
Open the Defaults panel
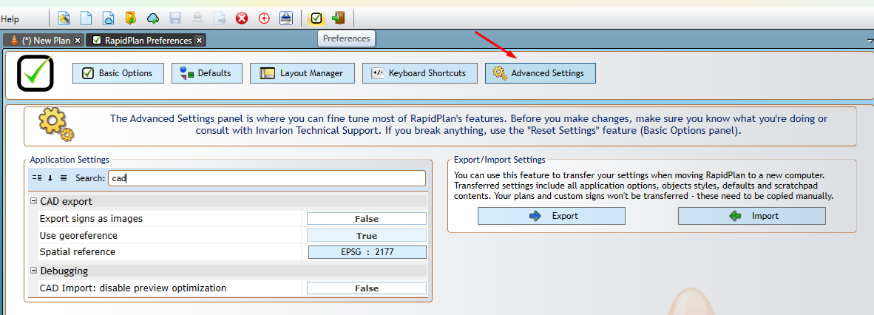click(x=207, y=73)
